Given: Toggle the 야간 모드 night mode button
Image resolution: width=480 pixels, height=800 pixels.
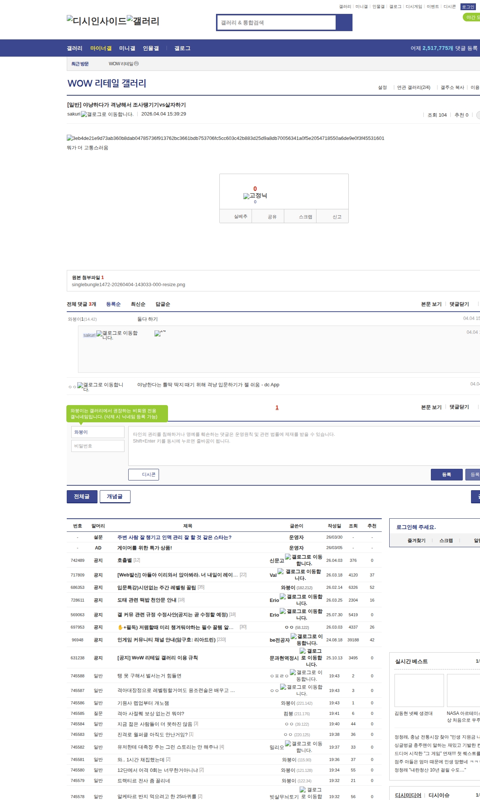Looking at the screenshot, I should [x=472, y=17].
